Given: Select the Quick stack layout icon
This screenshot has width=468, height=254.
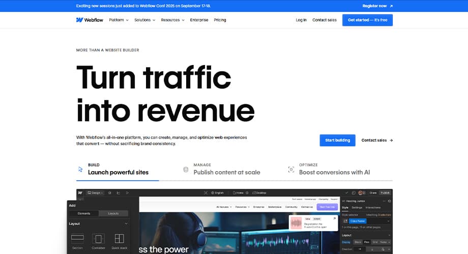Looking at the screenshot, I should click(119, 238).
